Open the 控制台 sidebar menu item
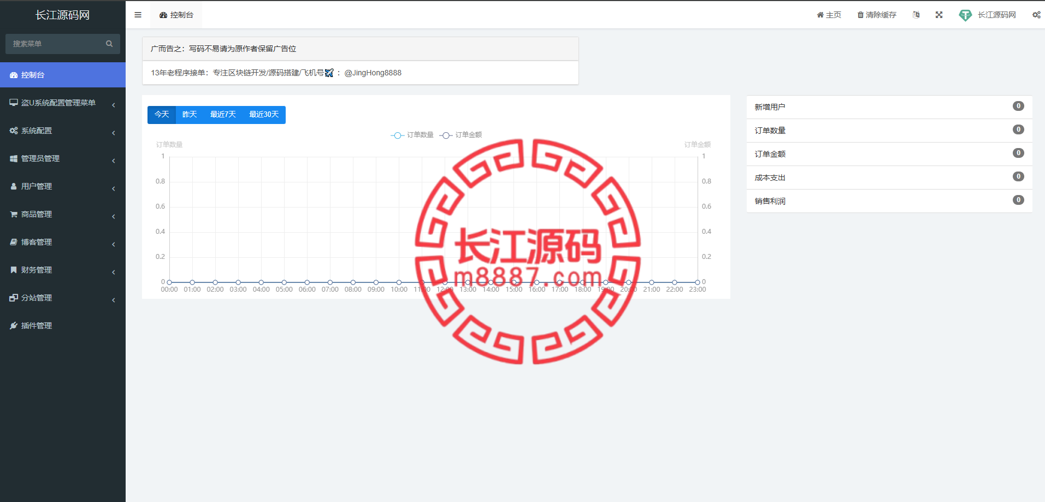 [x=63, y=75]
